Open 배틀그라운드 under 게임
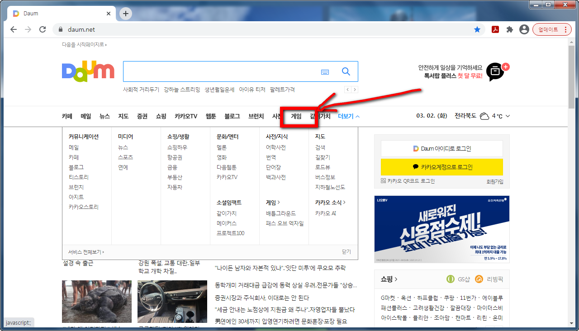 pos(281,213)
